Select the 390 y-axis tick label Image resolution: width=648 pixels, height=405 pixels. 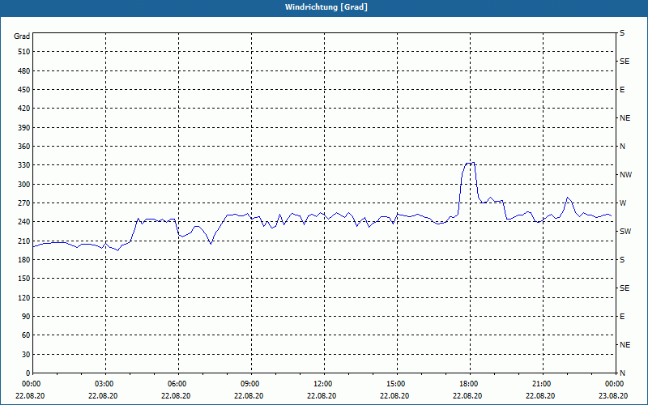(23, 128)
